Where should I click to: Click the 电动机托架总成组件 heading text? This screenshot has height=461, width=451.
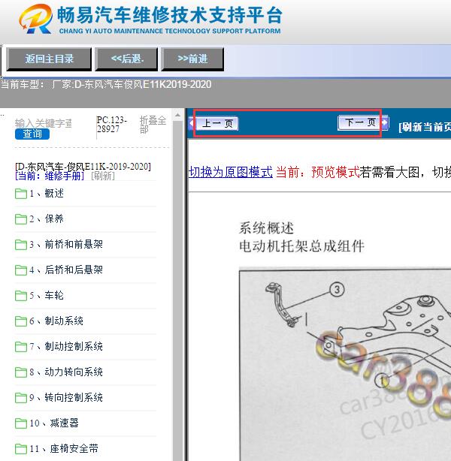301,246
